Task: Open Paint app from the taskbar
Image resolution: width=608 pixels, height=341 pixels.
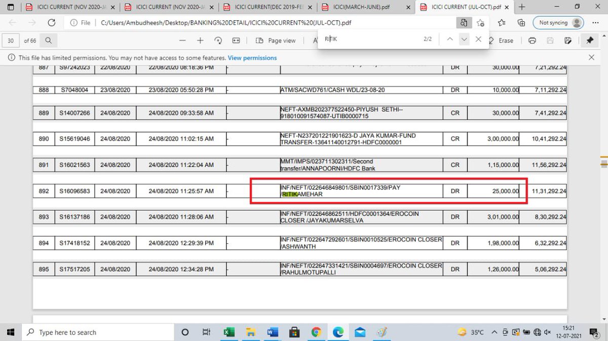Action: [x=382, y=332]
